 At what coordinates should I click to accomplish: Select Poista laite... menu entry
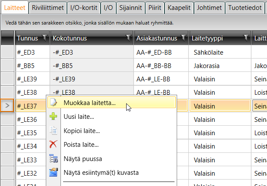(x=81, y=145)
